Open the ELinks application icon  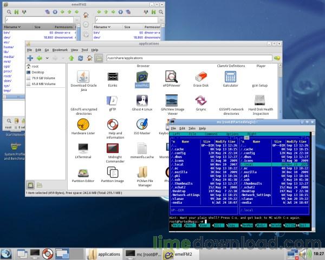pos(113,77)
